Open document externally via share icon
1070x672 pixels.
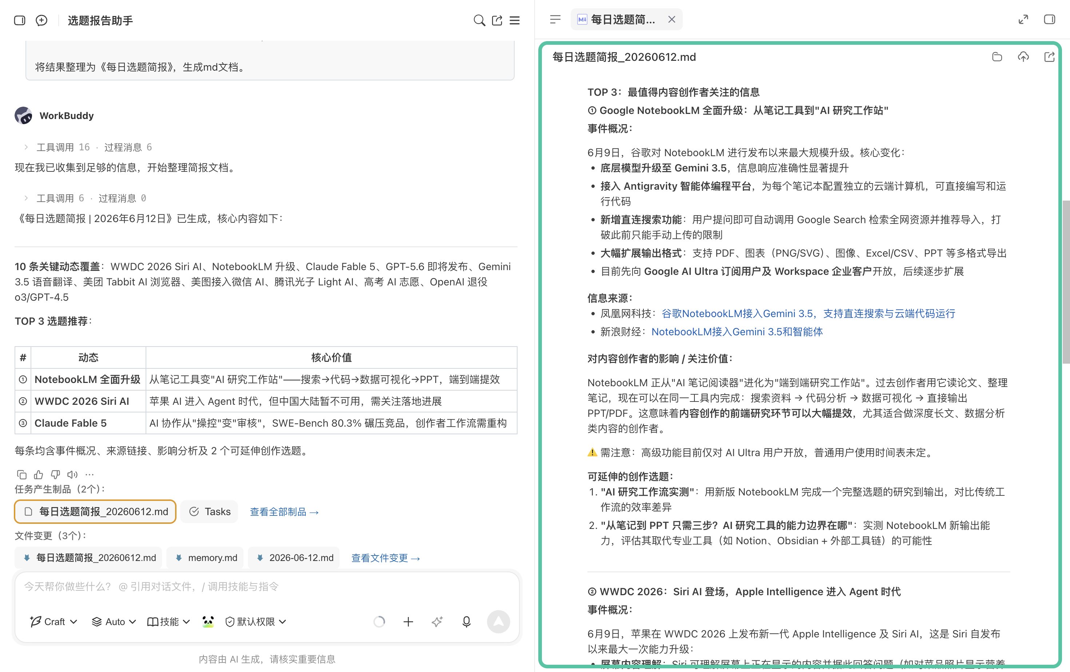pos(1049,57)
